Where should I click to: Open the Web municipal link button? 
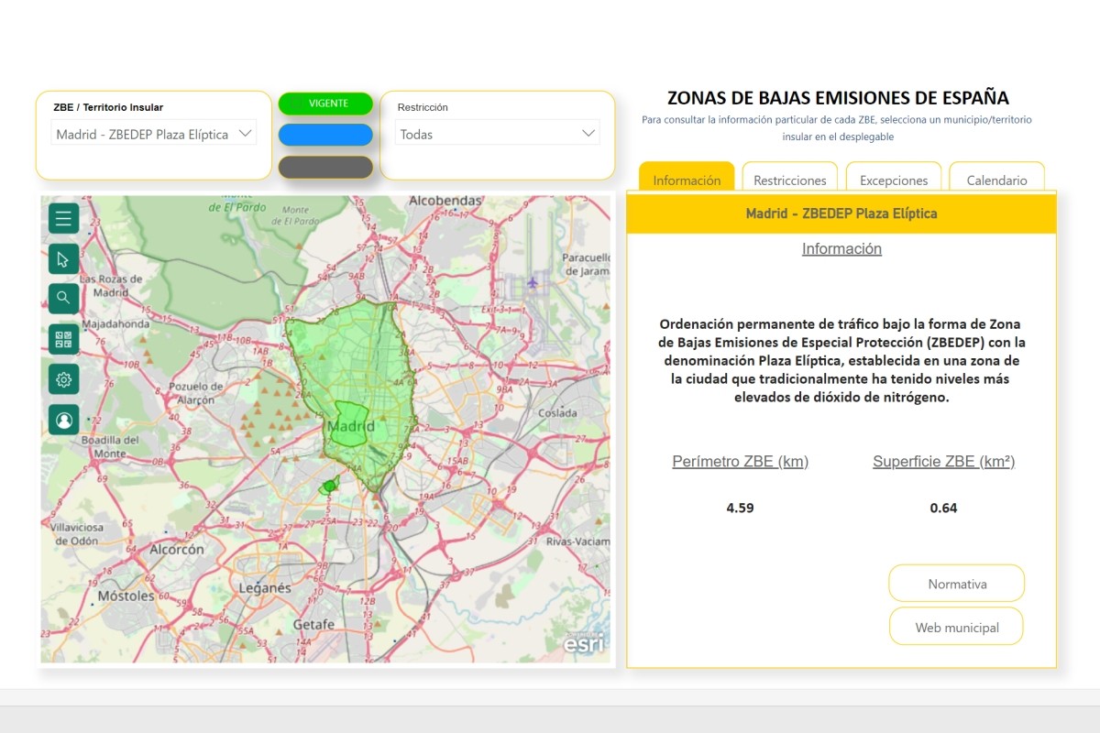(956, 628)
